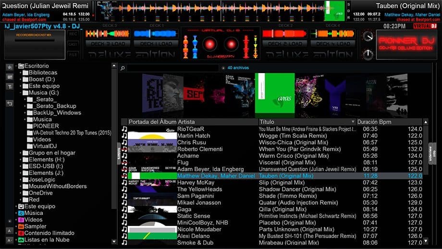Sort by the Duración column header
The width and height of the screenshot is (442, 249).
tap(367, 122)
